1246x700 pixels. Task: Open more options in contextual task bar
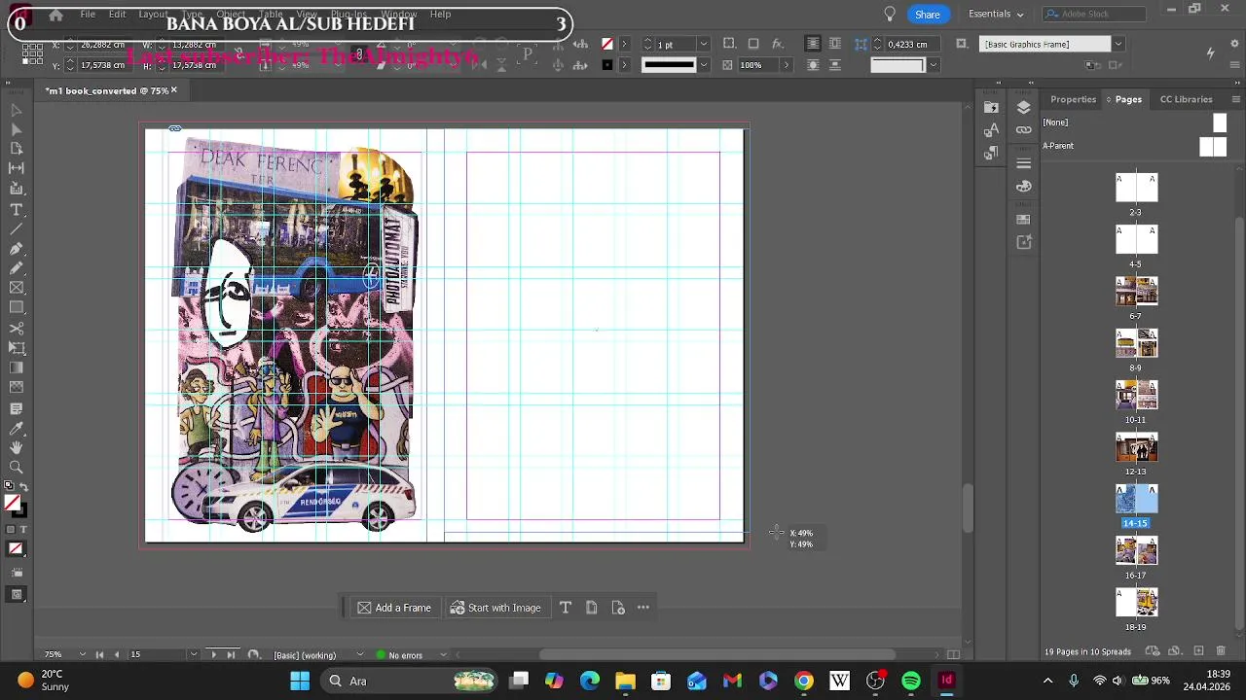tap(643, 608)
